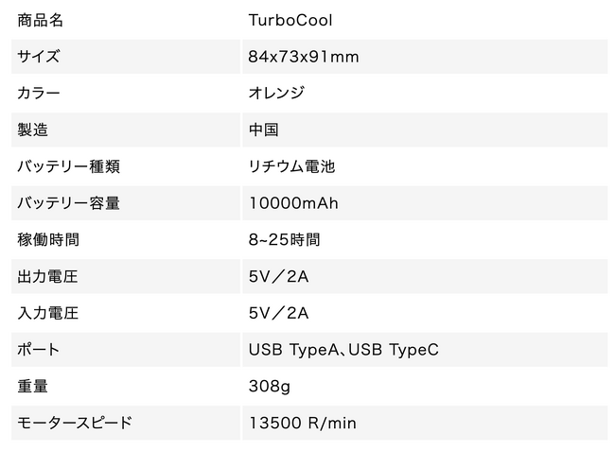Click the 308g weight value
This screenshot has width=615, height=451.
[x=269, y=386]
